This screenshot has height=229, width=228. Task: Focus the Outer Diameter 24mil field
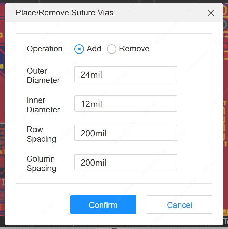(126, 74)
